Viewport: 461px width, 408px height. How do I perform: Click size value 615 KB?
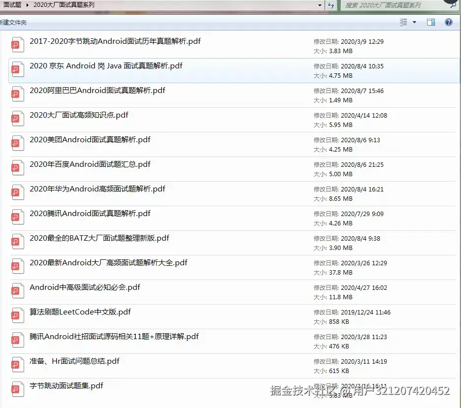(x=339, y=372)
